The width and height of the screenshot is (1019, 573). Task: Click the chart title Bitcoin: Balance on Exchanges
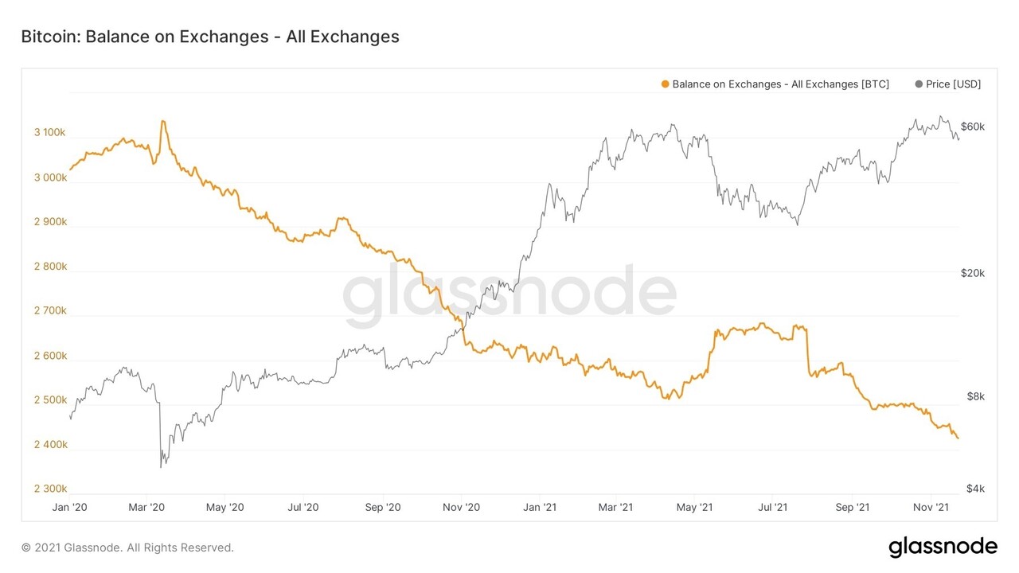pos(209,37)
